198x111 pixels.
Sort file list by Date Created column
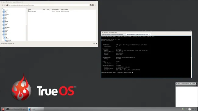tap(64, 9)
